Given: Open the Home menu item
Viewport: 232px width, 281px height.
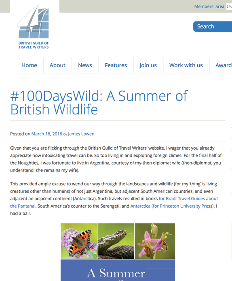Looking at the screenshot, I should click(29, 65).
